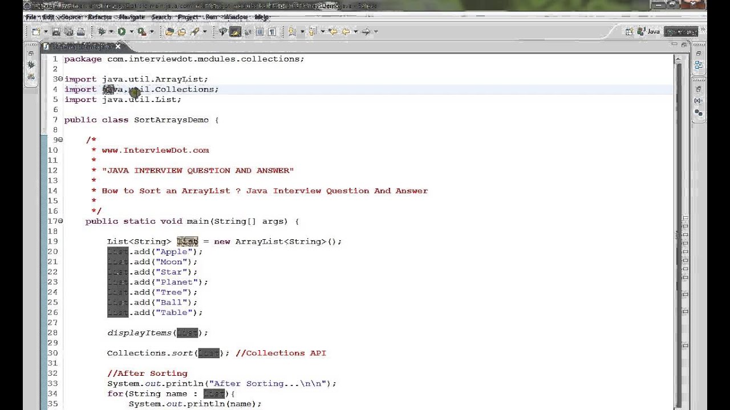Click the New file toolbar icon

pyautogui.click(x=36, y=32)
